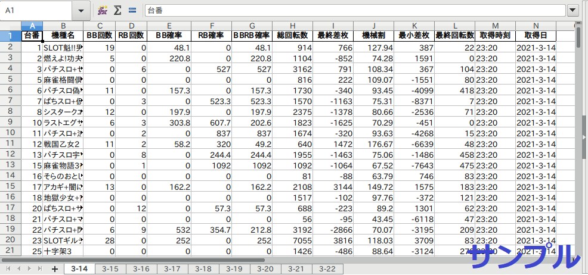Select header cell 最小差枚
Image resolution: width=588 pixels, height=275 pixels.
pyautogui.click(x=414, y=36)
